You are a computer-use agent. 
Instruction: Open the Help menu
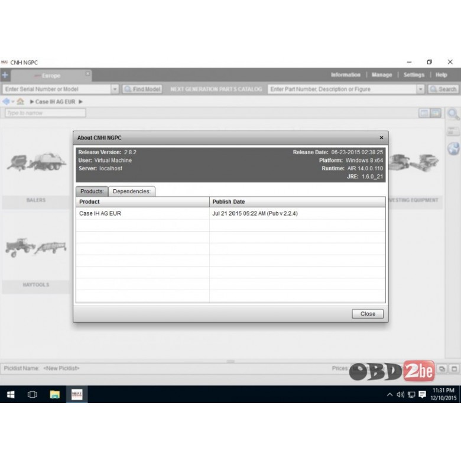(x=441, y=74)
